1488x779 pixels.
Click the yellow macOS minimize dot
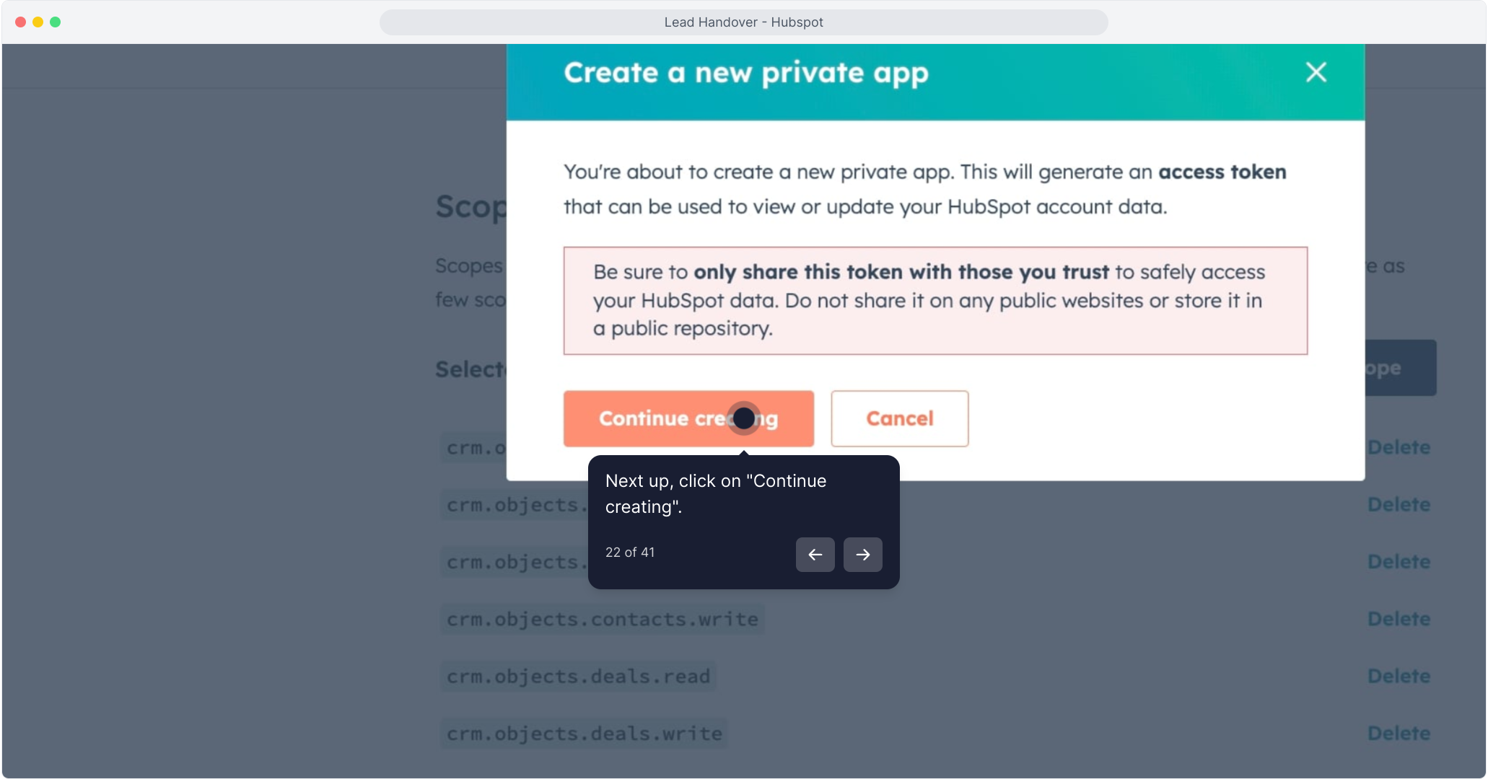coord(38,22)
